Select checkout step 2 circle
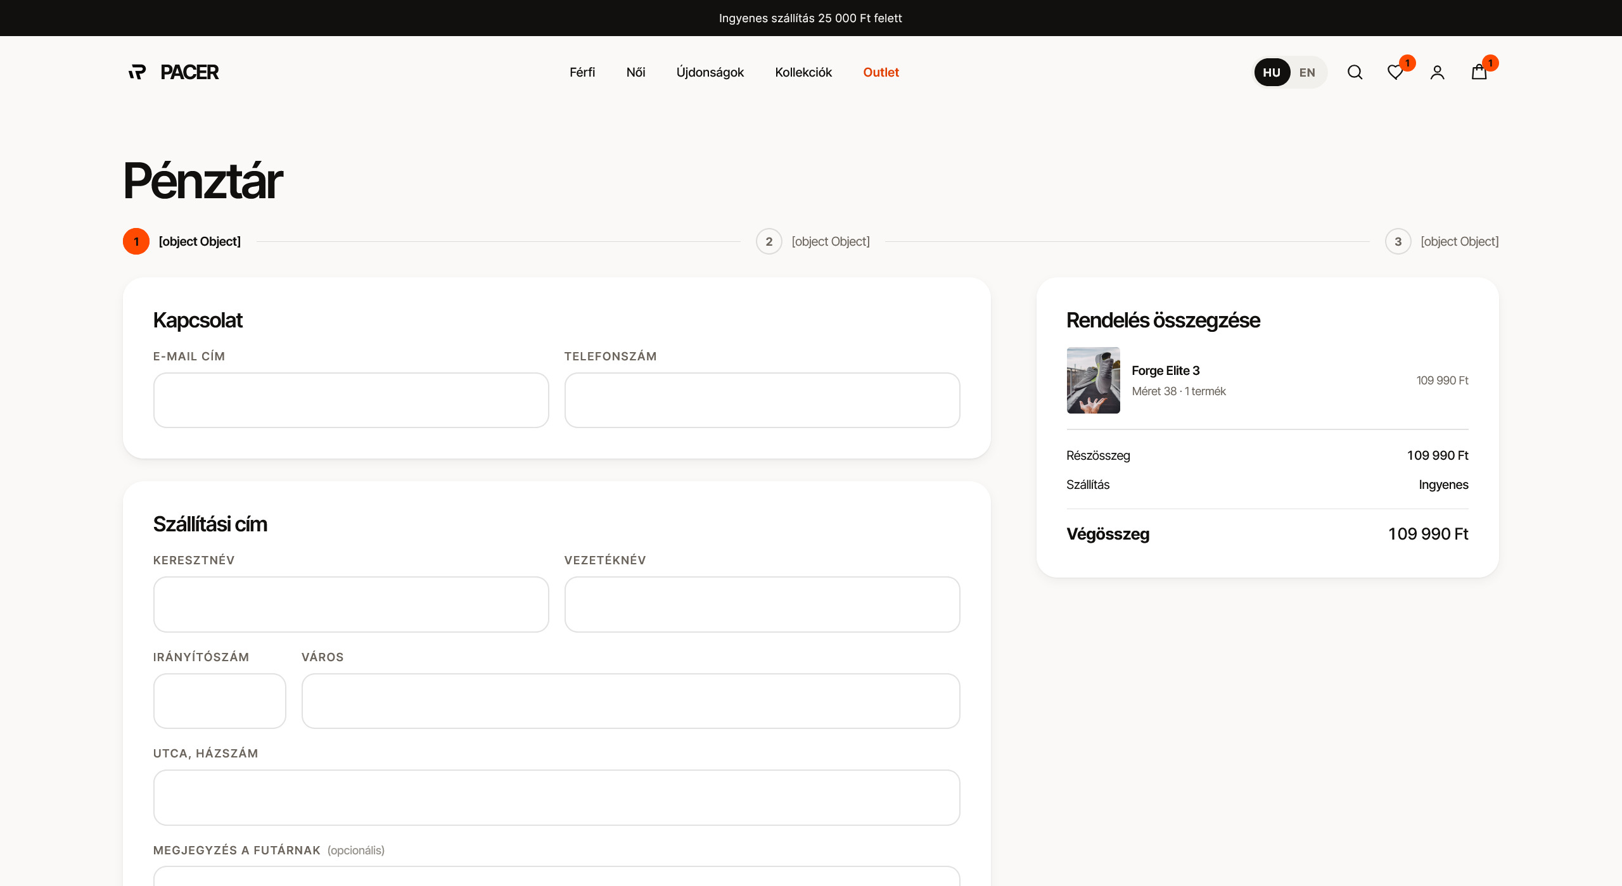This screenshot has height=886, width=1622. [x=769, y=241]
